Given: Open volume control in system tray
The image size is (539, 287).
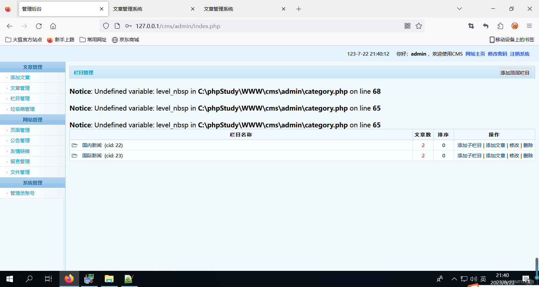Looking at the screenshot, I should (474, 279).
